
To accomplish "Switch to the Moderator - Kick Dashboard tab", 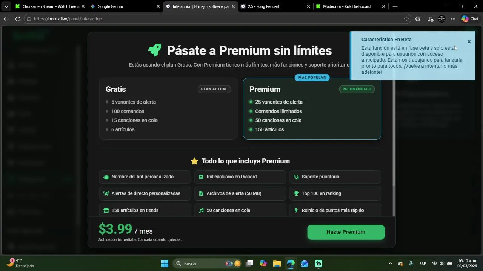I will click(x=351, y=6).
